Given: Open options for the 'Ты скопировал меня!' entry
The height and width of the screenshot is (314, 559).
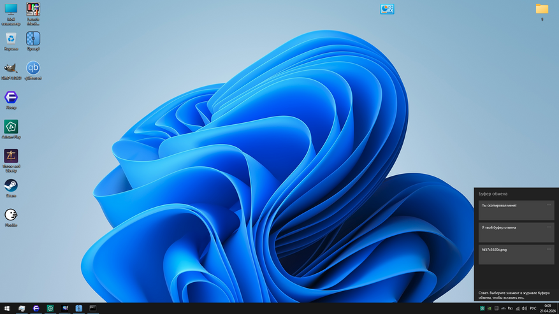Looking at the screenshot, I should tap(549, 205).
